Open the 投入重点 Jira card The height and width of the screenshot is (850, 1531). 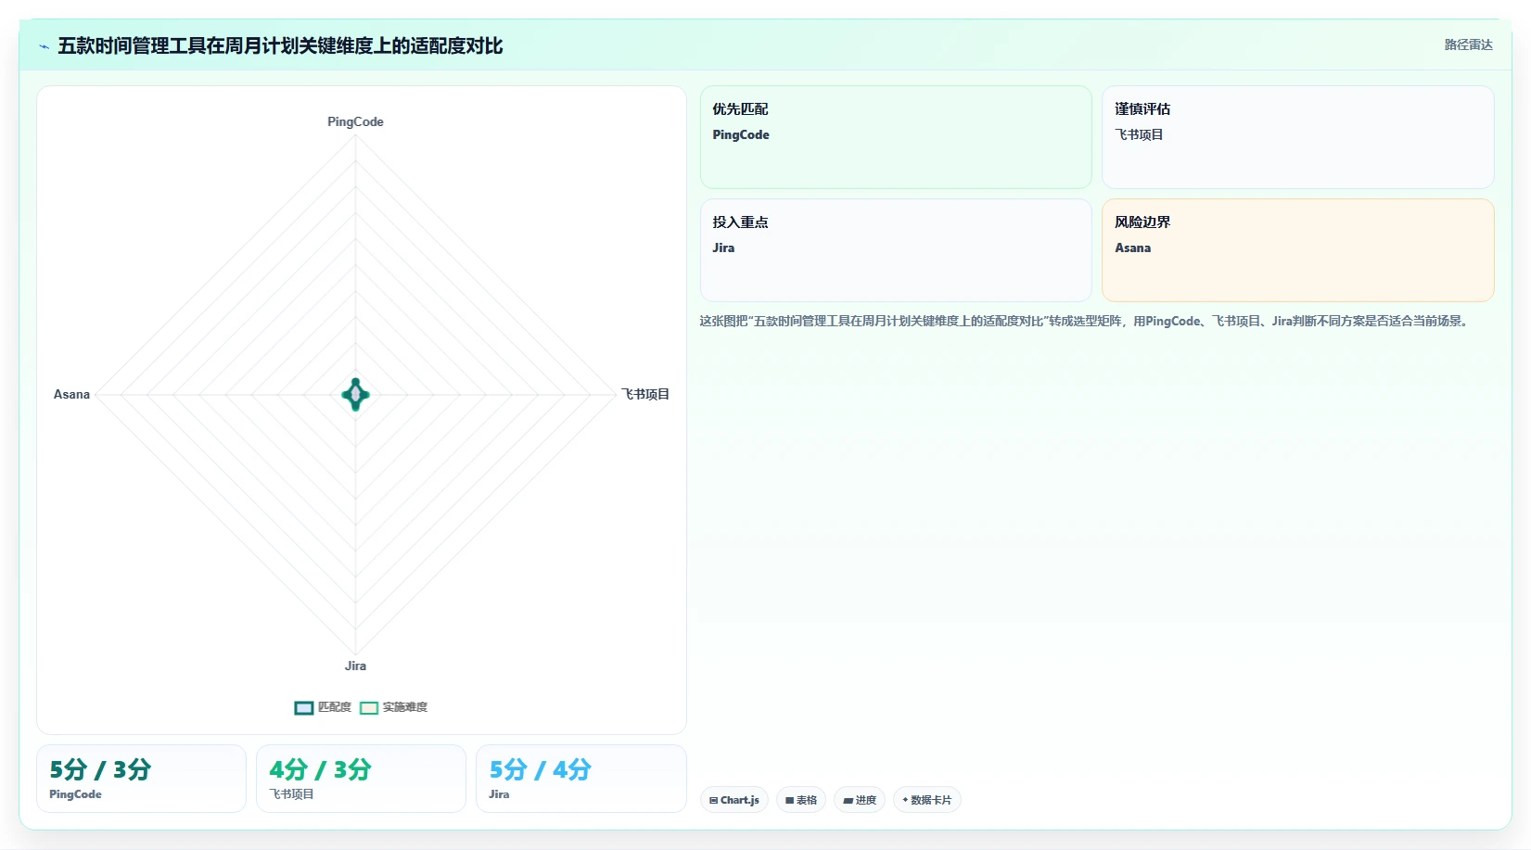tap(896, 250)
